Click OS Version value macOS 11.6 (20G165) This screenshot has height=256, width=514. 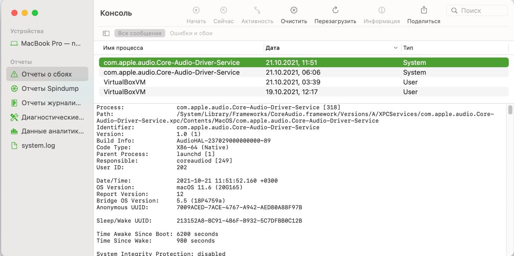click(210, 187)
